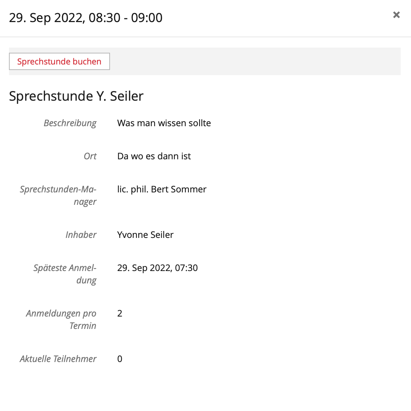Click owner name Yvonne Seiler

tap(145, 235)
